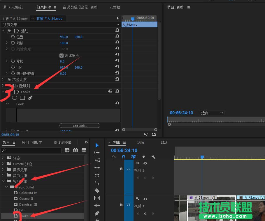
Task: Pick the Pen tool in timeline toolbar
Action: point(97,213)
